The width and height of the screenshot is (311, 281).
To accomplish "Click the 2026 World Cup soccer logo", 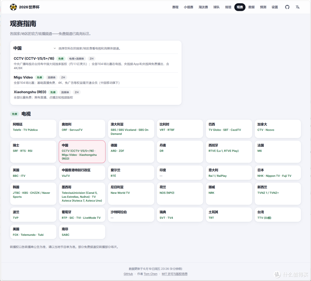I will [x=13, y=7].
